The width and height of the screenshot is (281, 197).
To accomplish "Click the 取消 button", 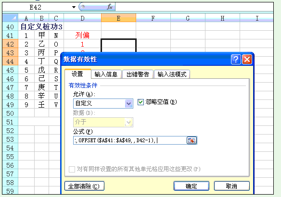I will (231, 186).
